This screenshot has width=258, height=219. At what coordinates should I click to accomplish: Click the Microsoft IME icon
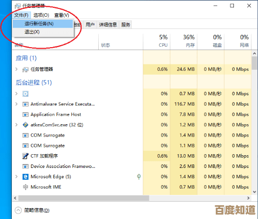tap(26, 187)
